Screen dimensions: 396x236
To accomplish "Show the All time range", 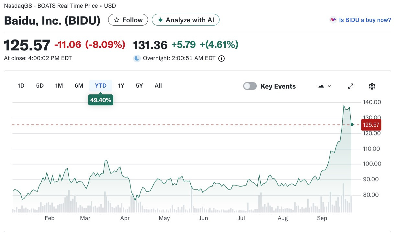I will (158, 86).
